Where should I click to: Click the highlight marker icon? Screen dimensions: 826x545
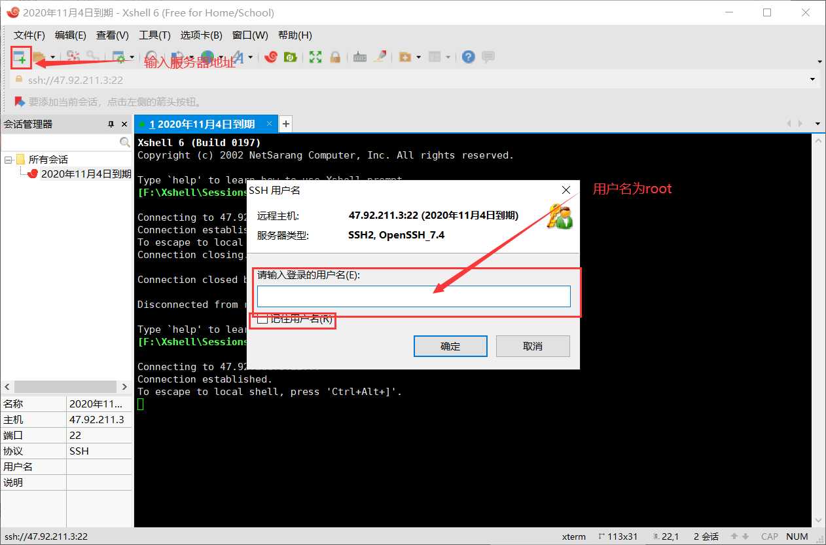380,58
